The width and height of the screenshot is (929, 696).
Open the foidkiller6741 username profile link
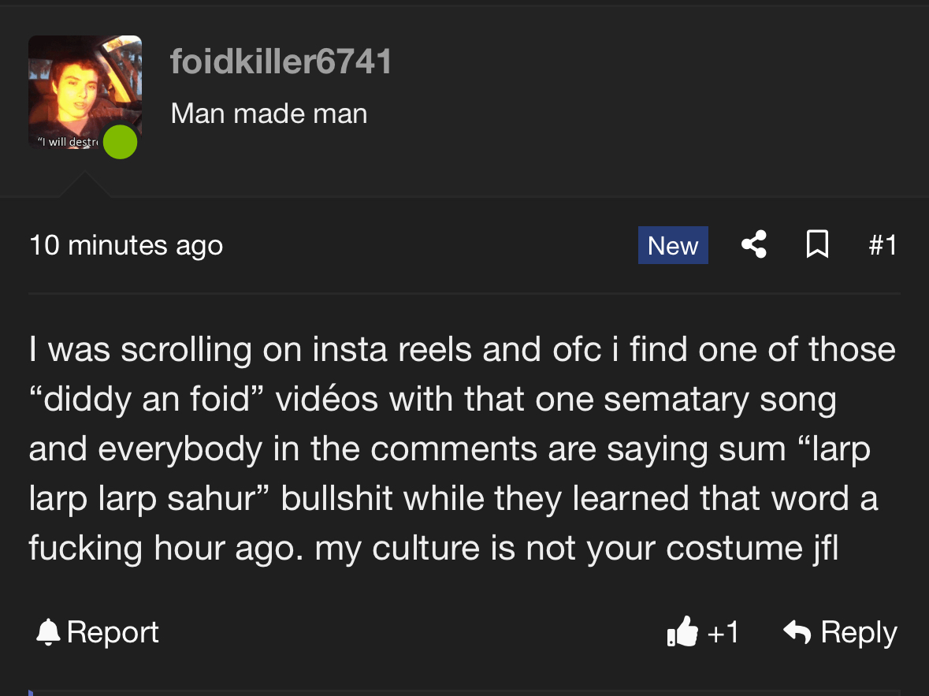point(281,61)
